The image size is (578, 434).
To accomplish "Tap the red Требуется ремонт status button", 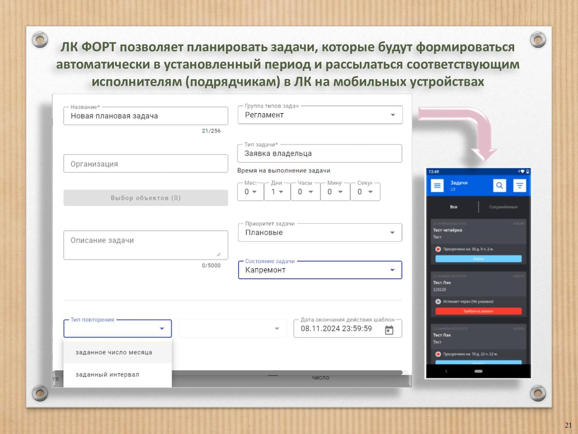I will [x=479, y=311].
